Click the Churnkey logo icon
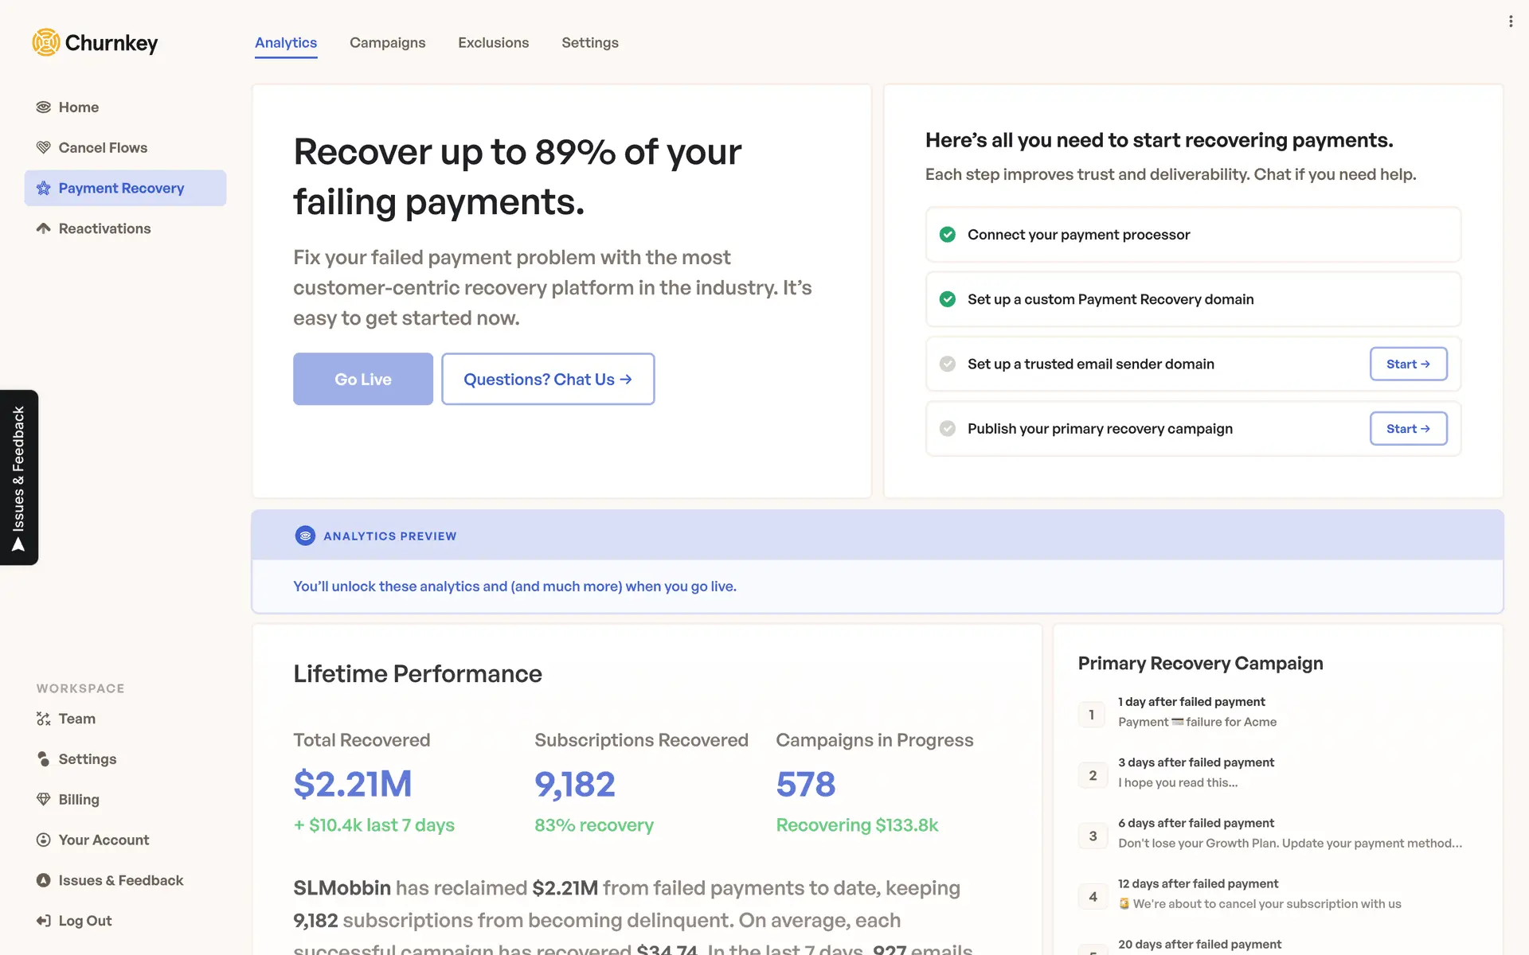1529x955 pixels. pyautogui.click(x=45, y=42)
